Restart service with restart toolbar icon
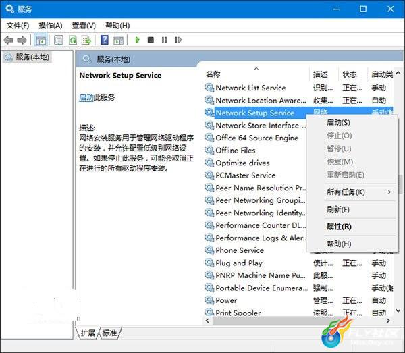 click(x=178, y=40)
